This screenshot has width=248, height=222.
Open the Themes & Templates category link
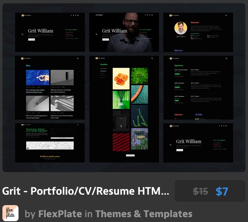(144, 214)
